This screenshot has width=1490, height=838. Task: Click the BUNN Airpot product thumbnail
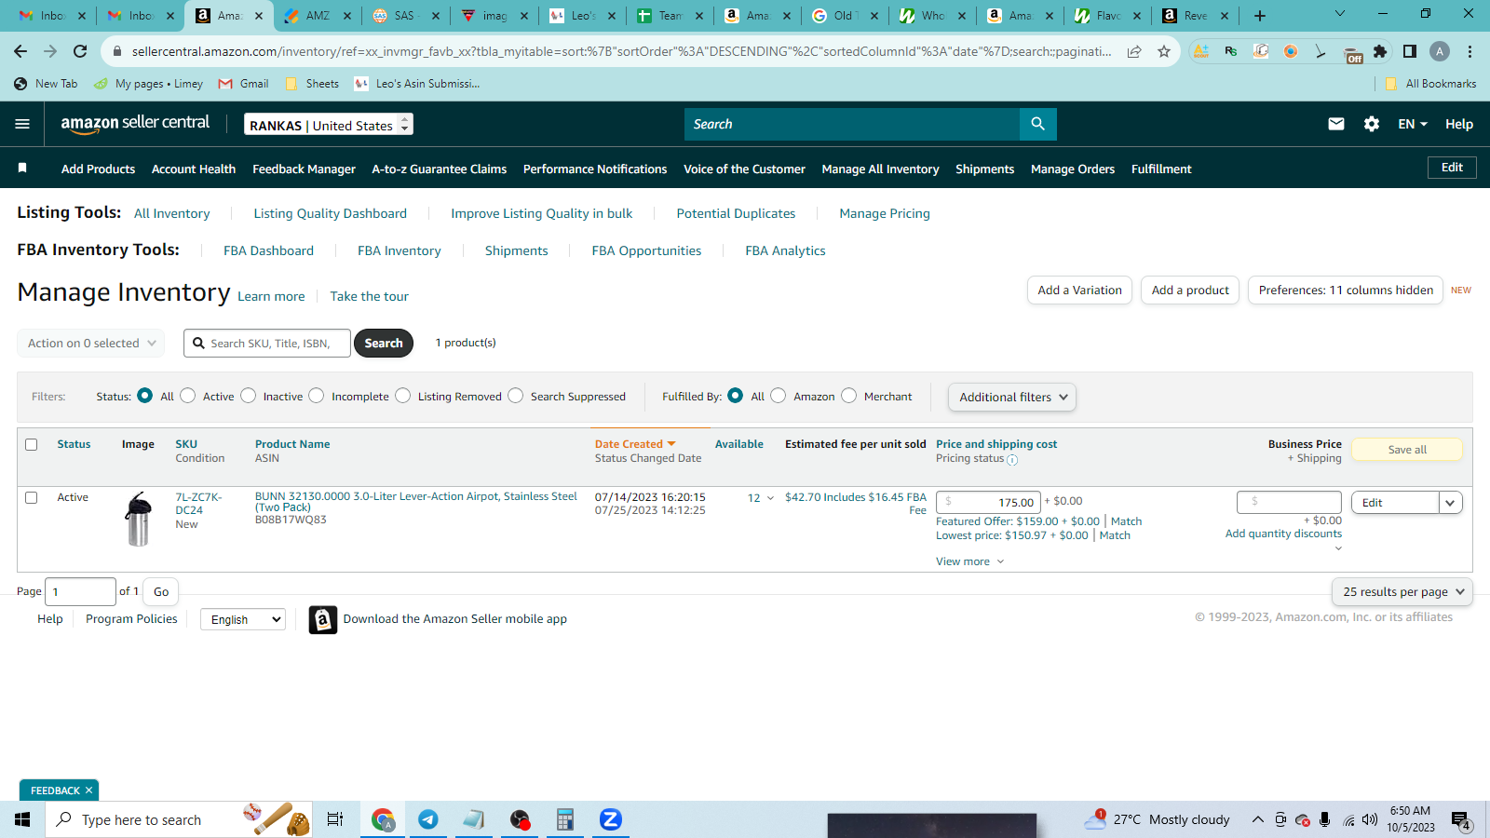click(138, 519)
